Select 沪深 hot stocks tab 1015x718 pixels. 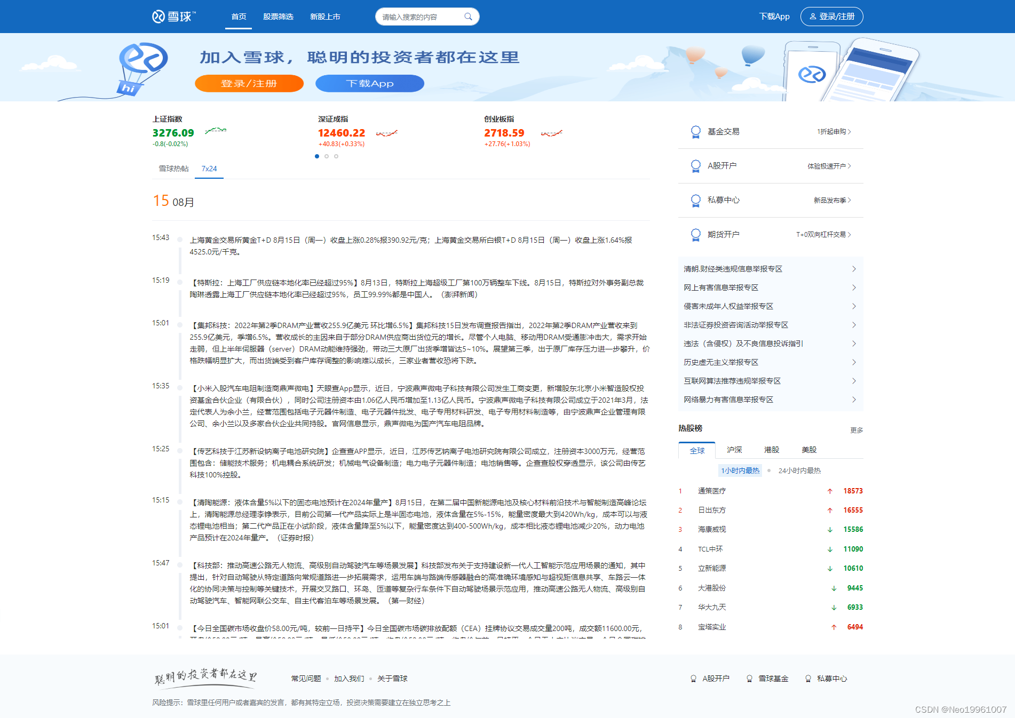point(734,450)
